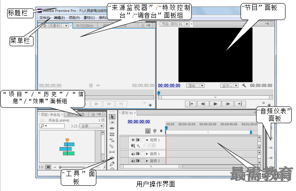Collapse the 视频 1 track triangle

[147, 140]
